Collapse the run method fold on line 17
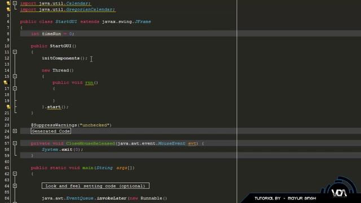 tap(15, 89)
